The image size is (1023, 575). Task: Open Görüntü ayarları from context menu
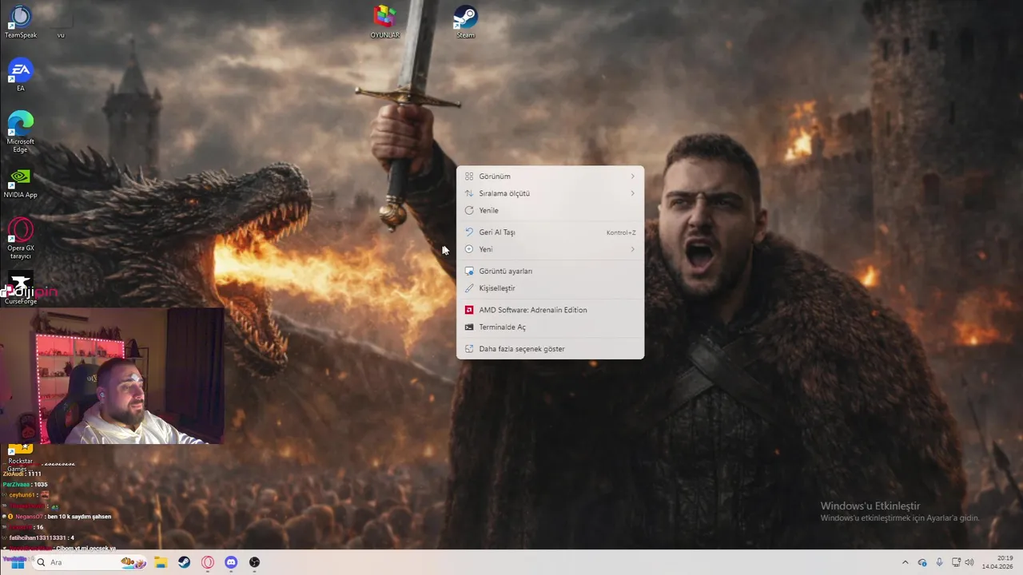click(550, 272)
